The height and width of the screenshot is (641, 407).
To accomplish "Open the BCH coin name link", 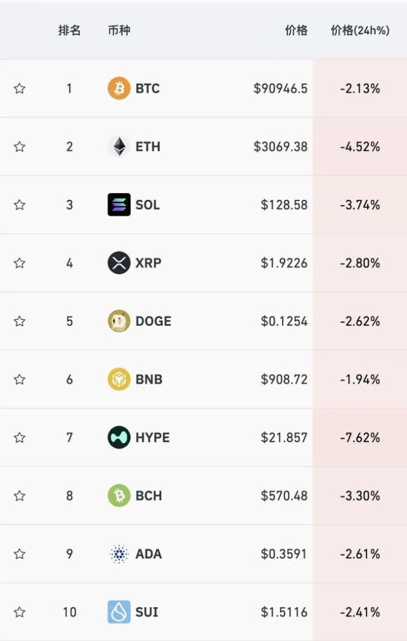I will (149, 496).
